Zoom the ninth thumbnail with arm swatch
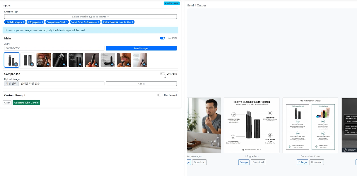 (x=145, y=64)
